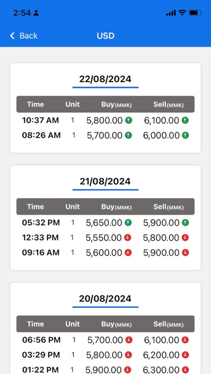The image size is (211, 374).
Task: Select the 09:16 AM time entry
Action: coord(40,253)
